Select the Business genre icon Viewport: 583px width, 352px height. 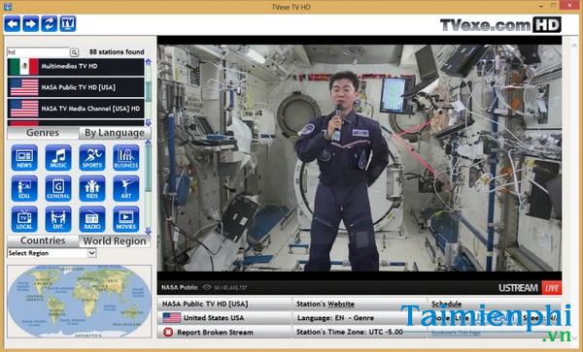point(126,158)
